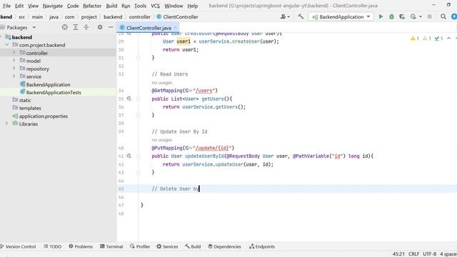Select the backend root module
The width and height of the screenshot is (457, 257).
[x=22, y=37]
